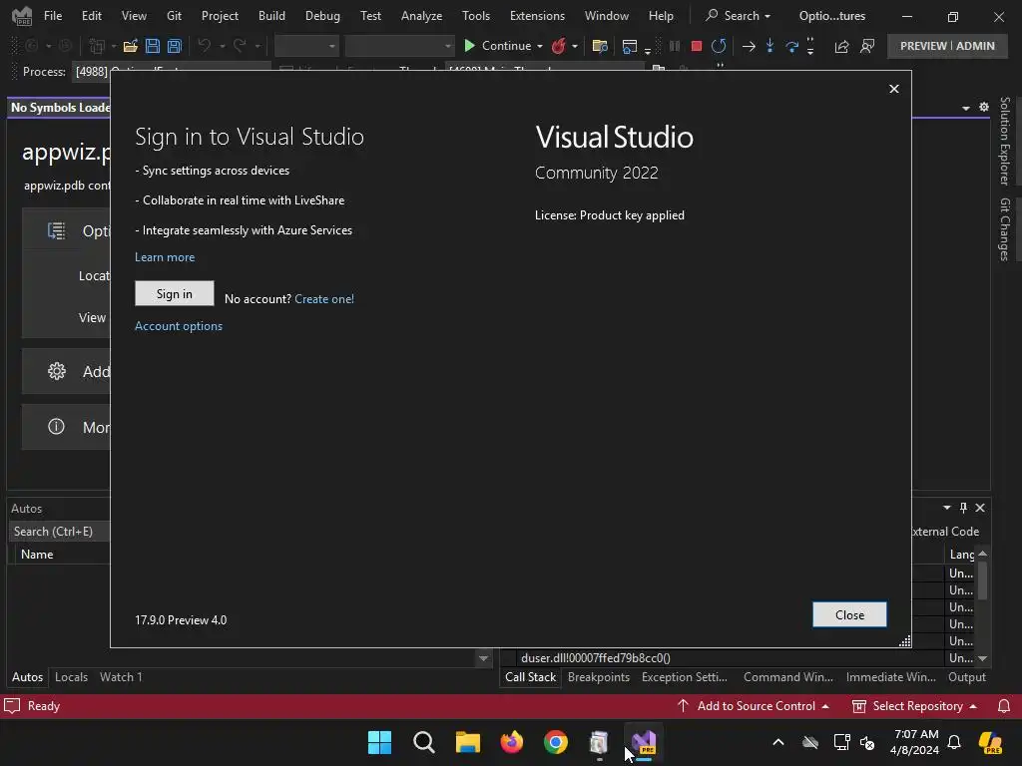Open the Tools menu
The height and width of the screenshot is (766, 1022).
click(476, 16)
